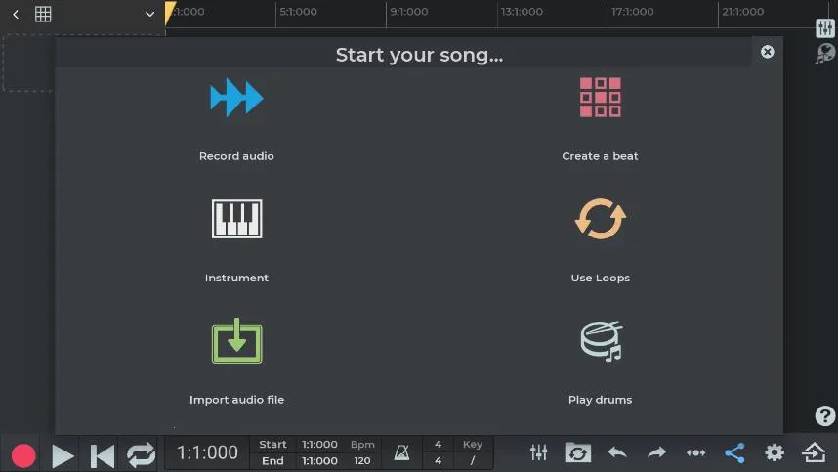Screen dimensions: 838x472
Task: Toggle loop playback mode
Action: coord(141,454)
